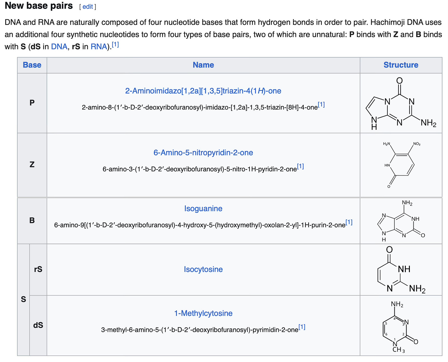Open the 1-Methylcytosine article link
The height and width of the screenshot is (362, 448).
click(x=203, y=313)
